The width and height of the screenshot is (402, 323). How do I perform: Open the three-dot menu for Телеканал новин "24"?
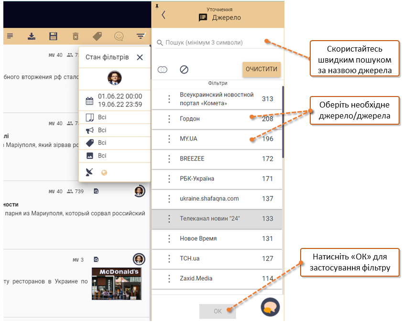pos(169,219)
